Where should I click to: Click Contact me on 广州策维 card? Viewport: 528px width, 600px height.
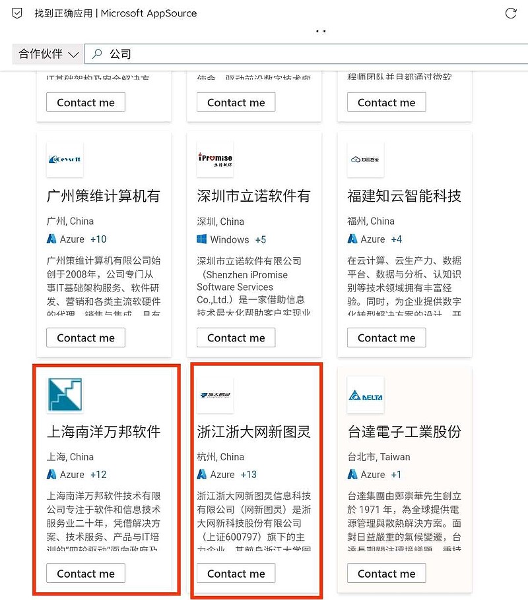pos(86,338)
